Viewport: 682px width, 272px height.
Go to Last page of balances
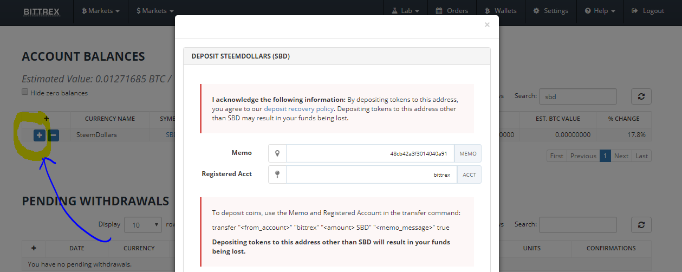641,156
